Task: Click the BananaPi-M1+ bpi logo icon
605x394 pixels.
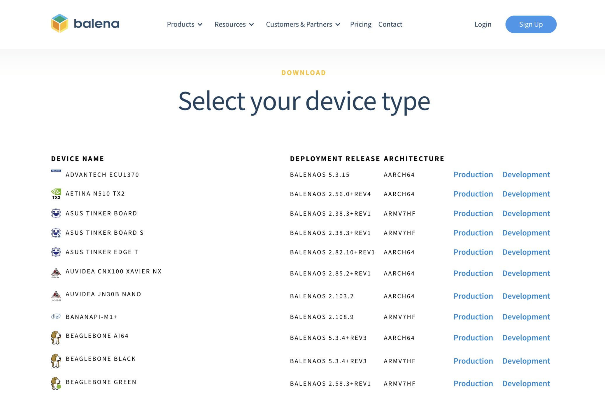Action: (56, 316)
